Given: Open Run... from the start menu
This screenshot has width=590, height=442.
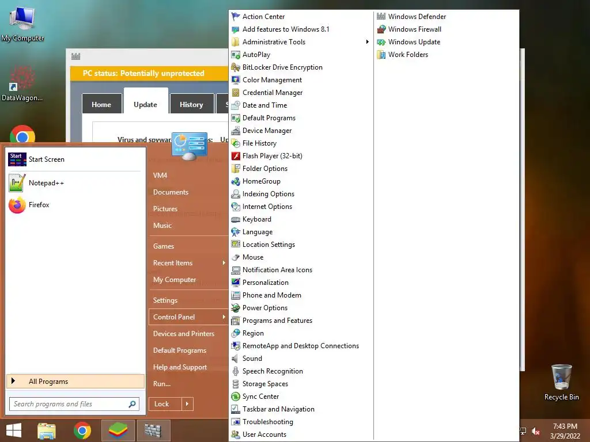Looking at the screenshot, I should [x=162, y=384].
